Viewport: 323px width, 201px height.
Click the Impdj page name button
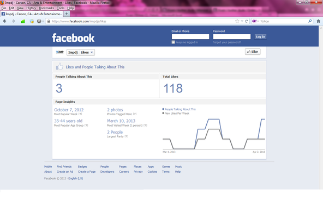73,52
